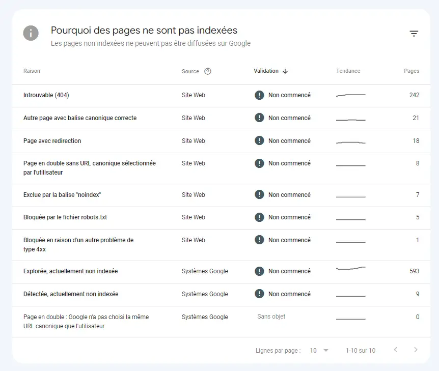Click Non commencé in Exclue noindex row

289,195
